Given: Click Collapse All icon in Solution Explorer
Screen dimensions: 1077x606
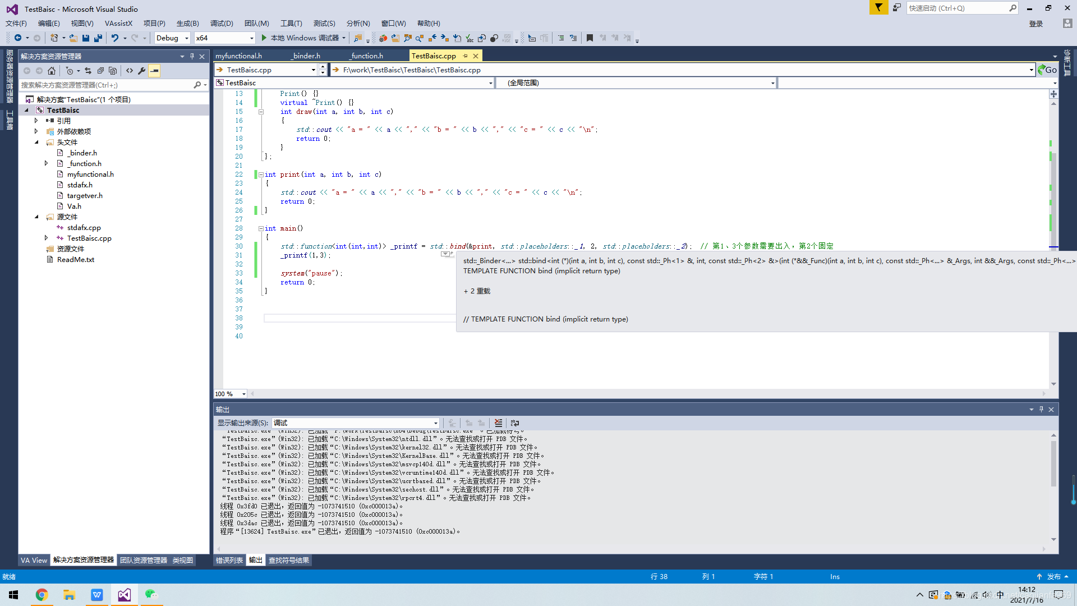Looking at the screenshot, I should 100,71.
